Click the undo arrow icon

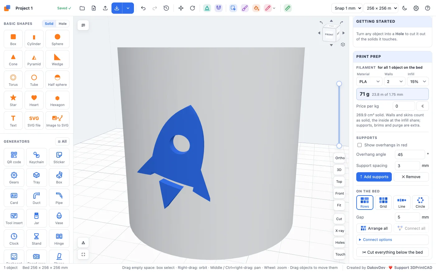pyautogui.click(x=143, y=8)
